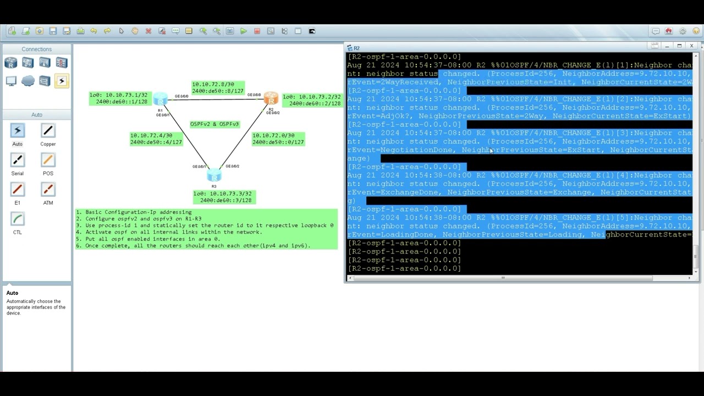The width and height of the screenshot is (704, 396).
Task: Click the R2 console dock window icon
Action: pos(654,46)
